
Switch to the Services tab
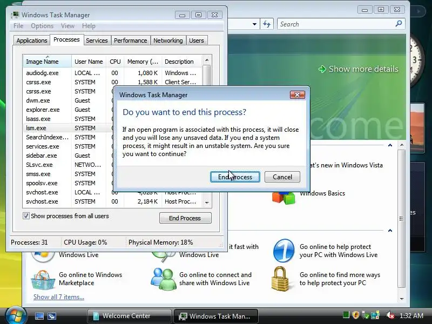(x=97, y=40)
